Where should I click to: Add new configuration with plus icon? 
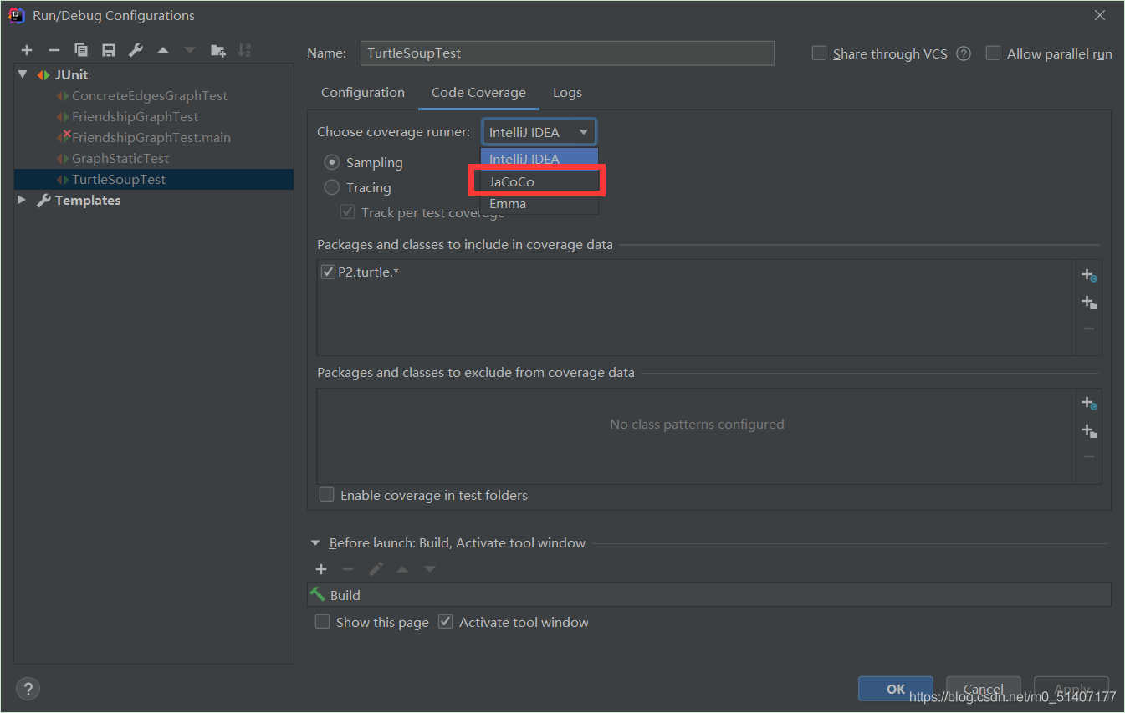point(27,51)
